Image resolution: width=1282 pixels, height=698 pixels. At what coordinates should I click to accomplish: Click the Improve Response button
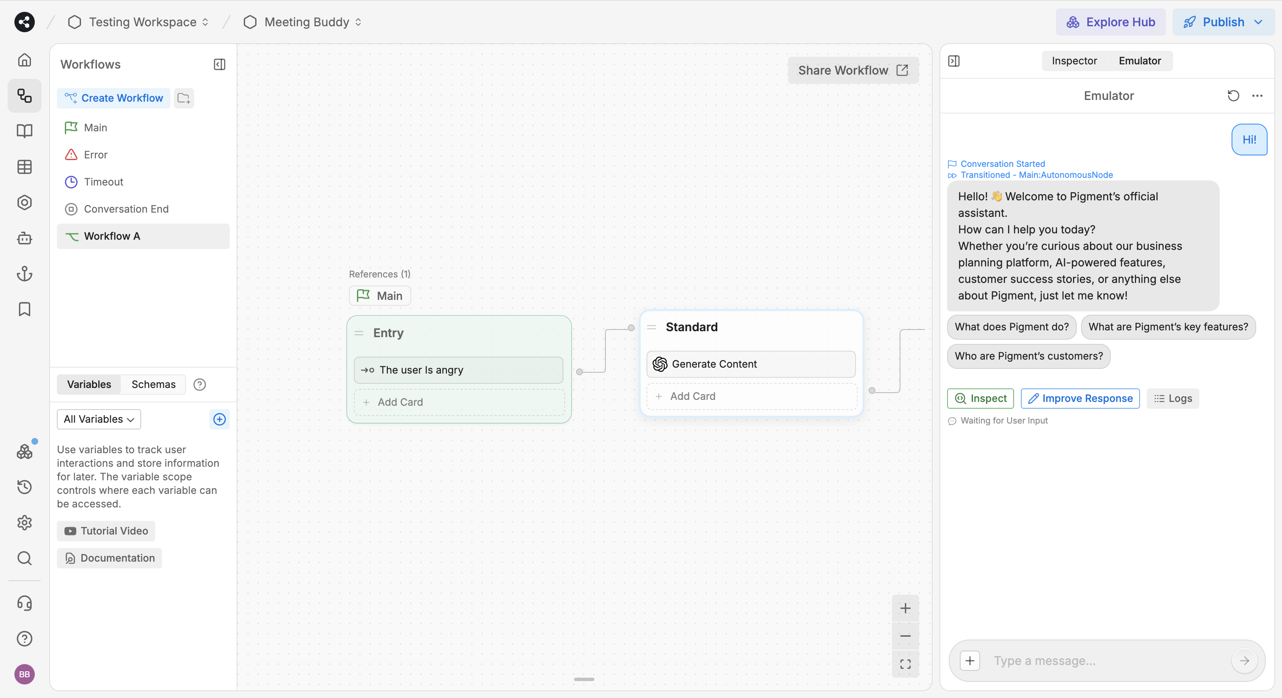pyautogui.click(x=1079, y=398)
